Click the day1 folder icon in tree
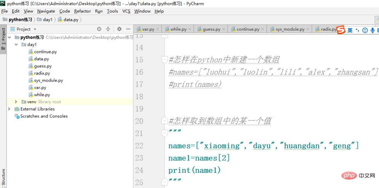This screenshot has width=379, height=188. point(24,44)
